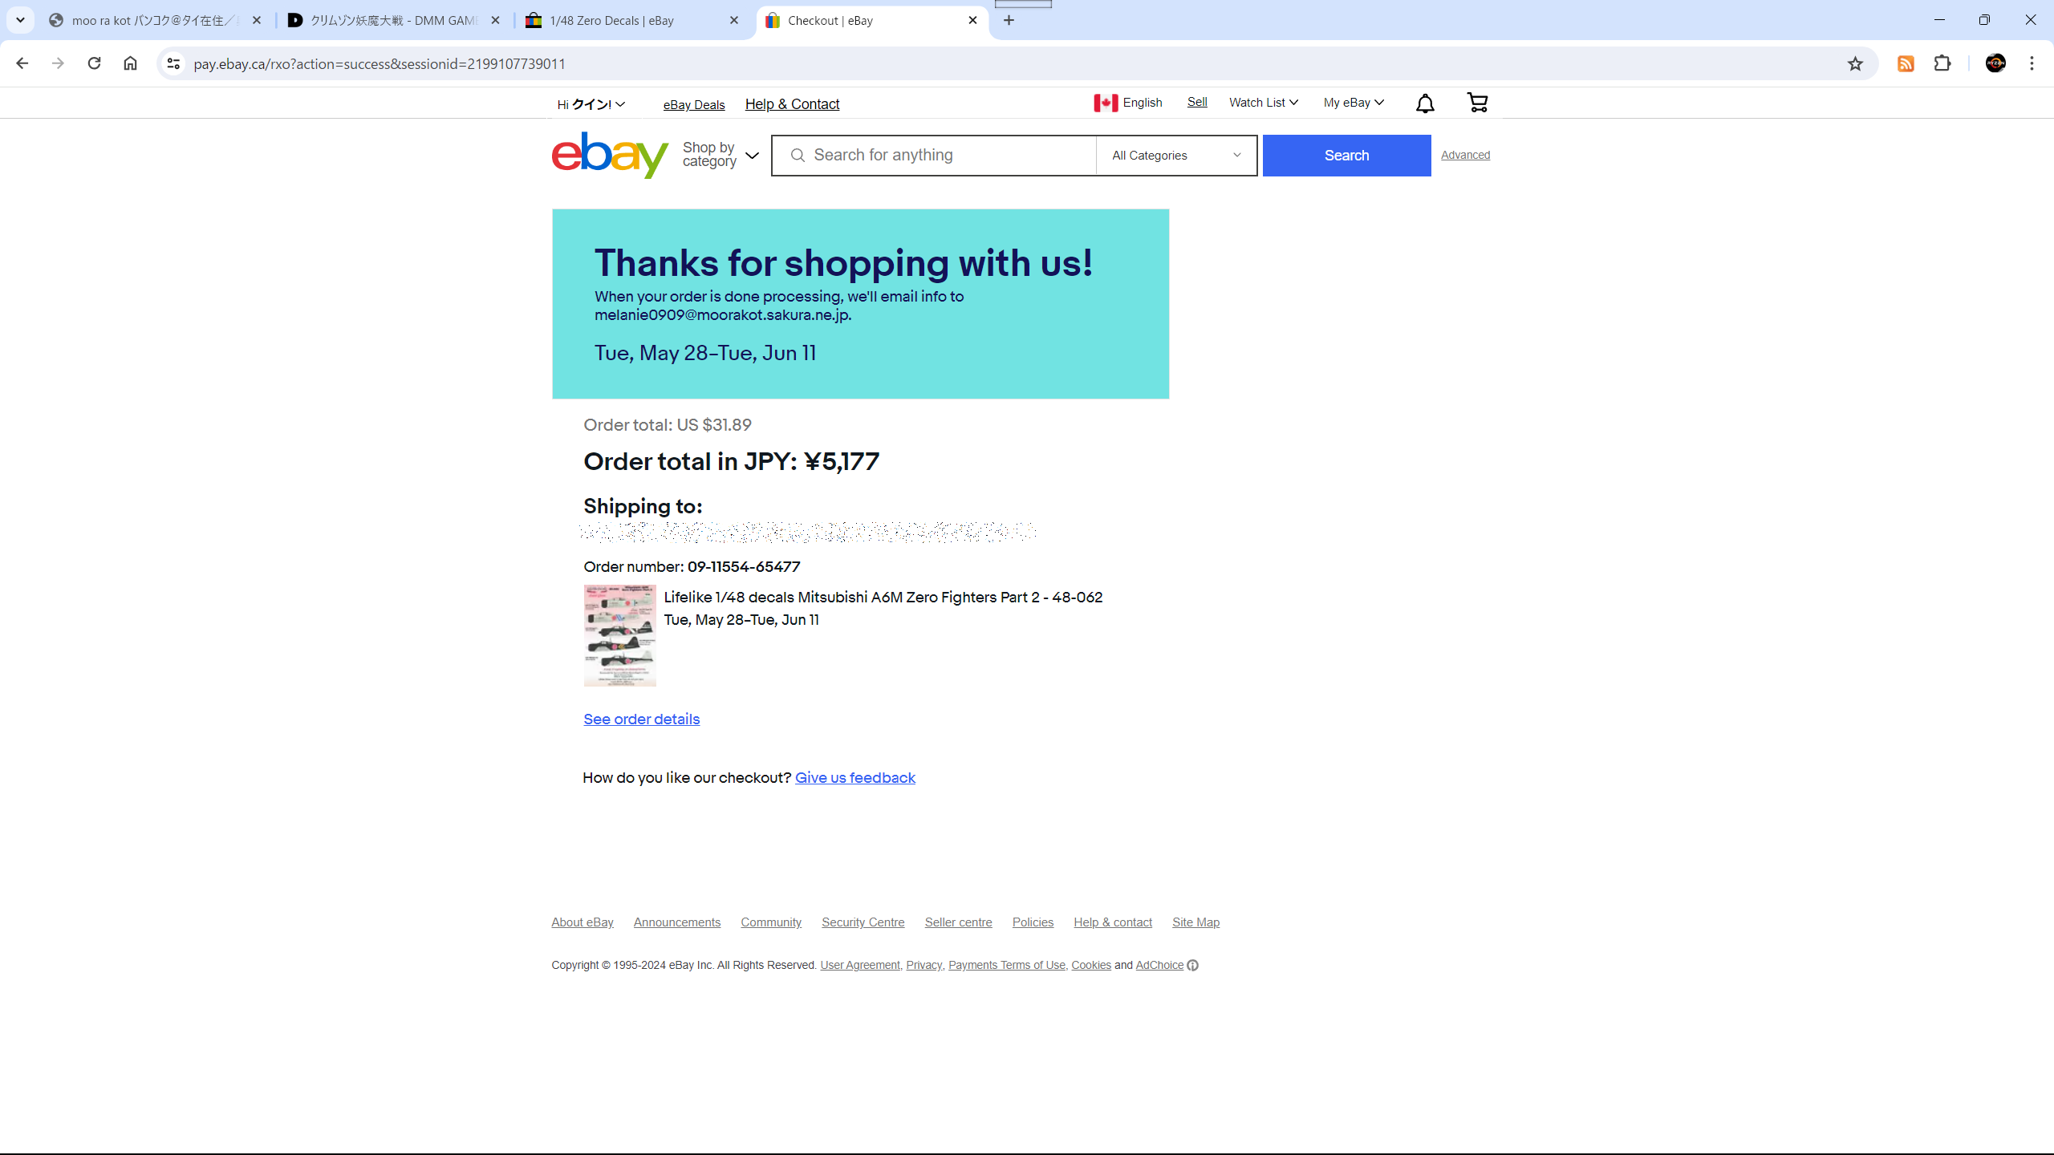The image size is (2054, 1155).
Task: Open Cookies footer link
Action: point(1091,965)
